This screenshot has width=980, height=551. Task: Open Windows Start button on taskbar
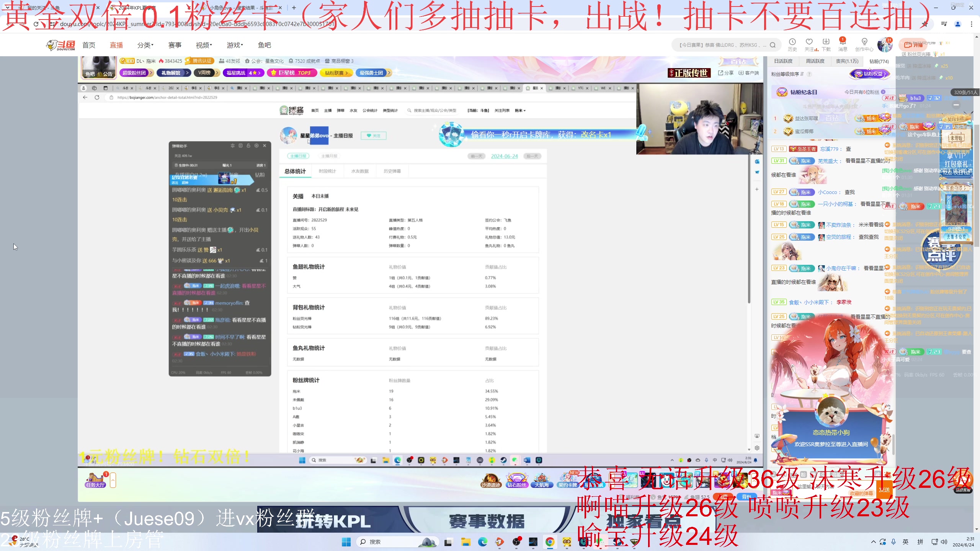346,542
